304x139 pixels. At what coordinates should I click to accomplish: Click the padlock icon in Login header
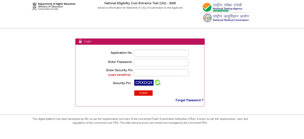pyautogui.click(x=80, y=41)
